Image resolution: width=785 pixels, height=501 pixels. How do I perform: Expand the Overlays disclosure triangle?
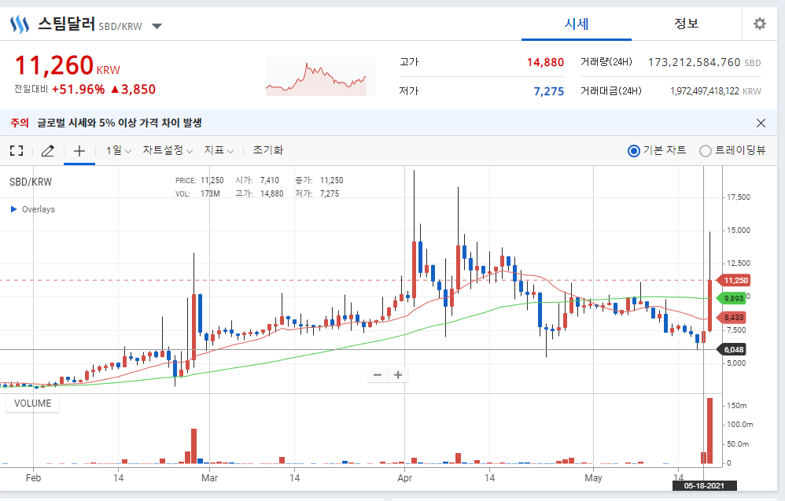tap(13, 209)
